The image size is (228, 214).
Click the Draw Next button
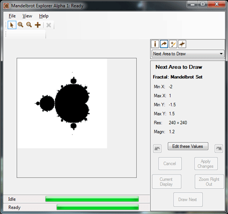click(x=188, y=199)
